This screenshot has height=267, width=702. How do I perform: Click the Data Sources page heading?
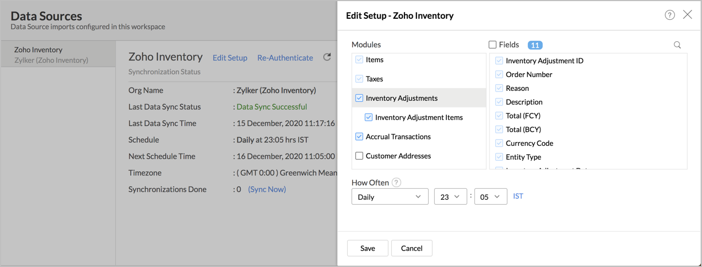(x=46, y=16)
